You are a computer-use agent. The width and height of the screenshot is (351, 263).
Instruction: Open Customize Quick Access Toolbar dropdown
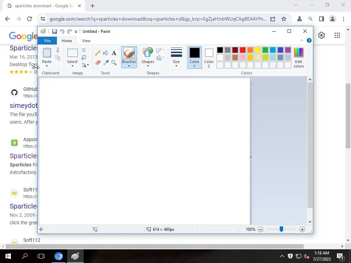click(x=76, y=32)
